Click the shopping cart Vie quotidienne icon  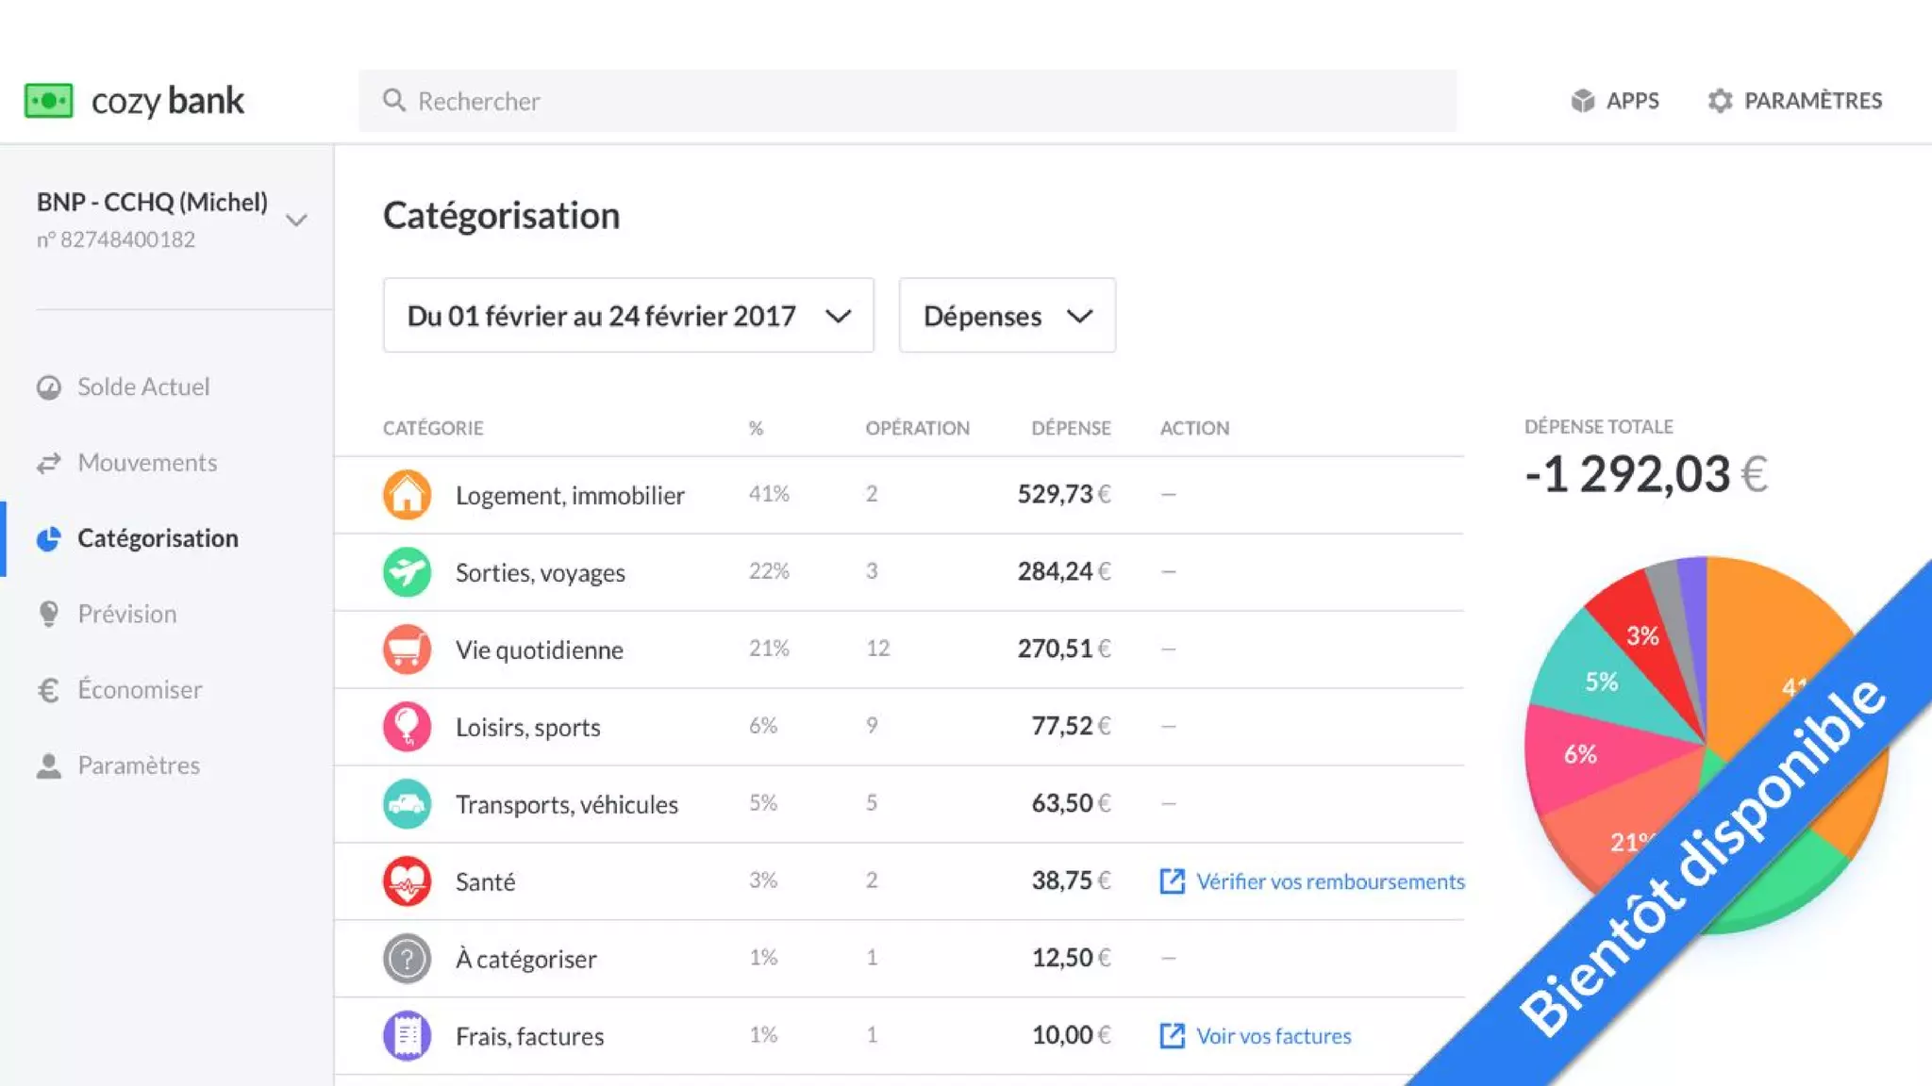coord(407,649)
